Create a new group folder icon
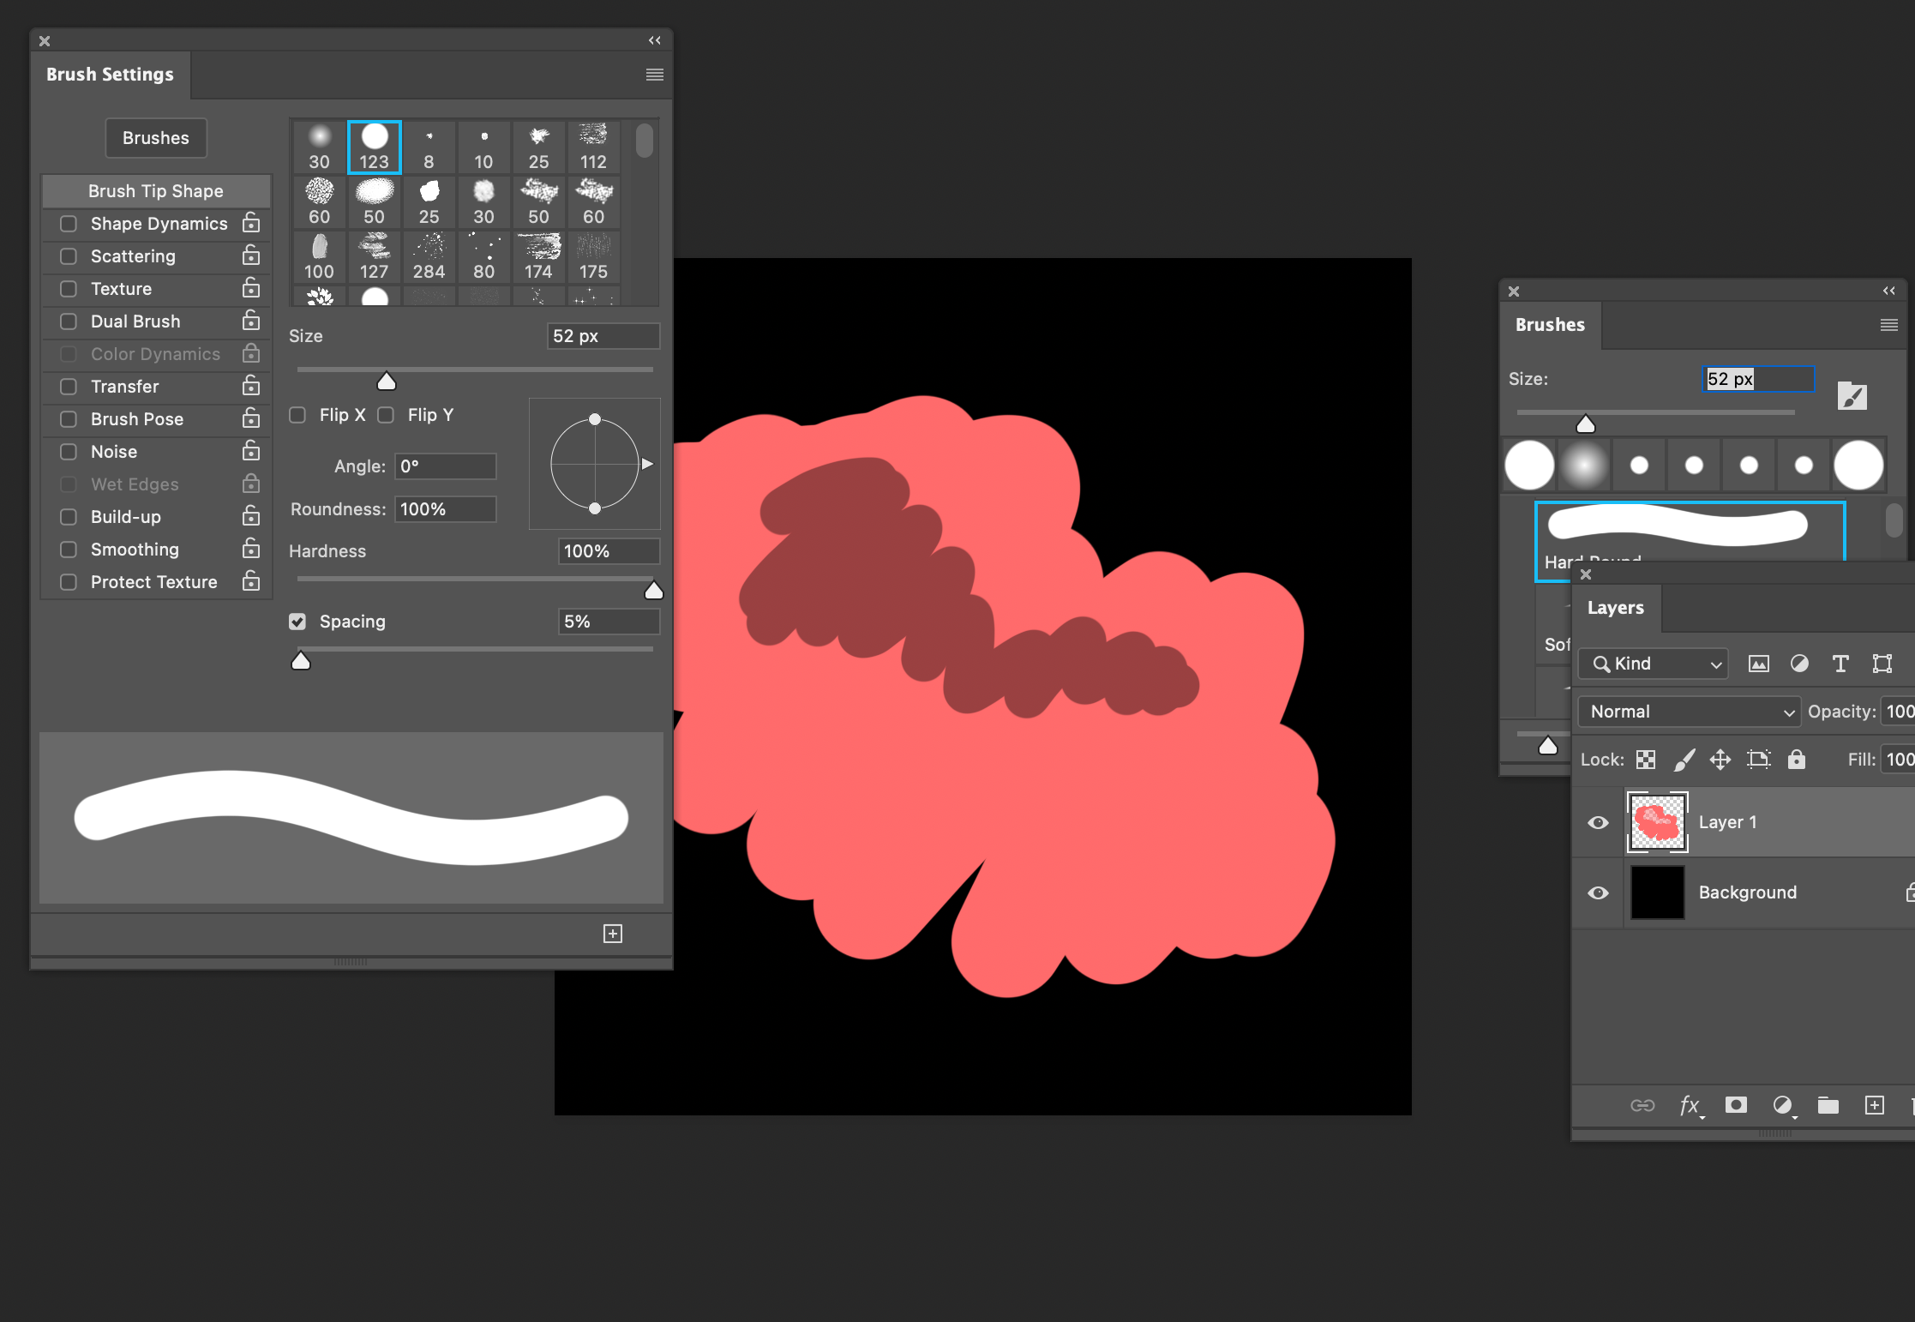The height and width of the screenshot is (1322, 1915). [1828, 1105]
